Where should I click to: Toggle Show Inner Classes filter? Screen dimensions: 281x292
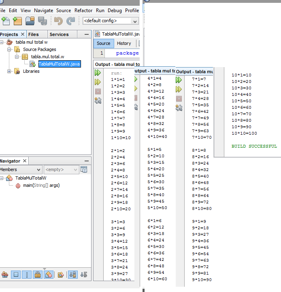tap(49, 275)
